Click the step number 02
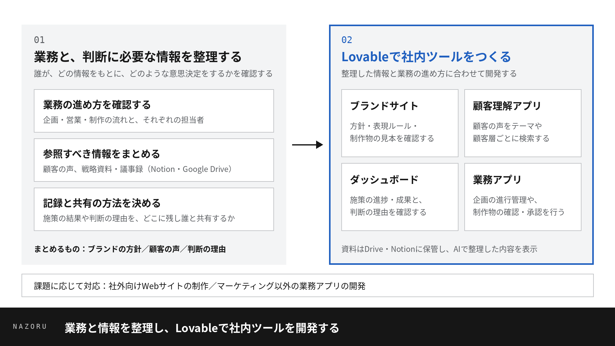Viewport: 615px width, 346px height. (x=347, y=40)
